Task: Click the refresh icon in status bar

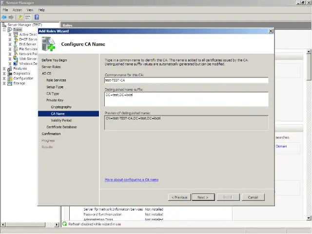Action: coord(64,224)
